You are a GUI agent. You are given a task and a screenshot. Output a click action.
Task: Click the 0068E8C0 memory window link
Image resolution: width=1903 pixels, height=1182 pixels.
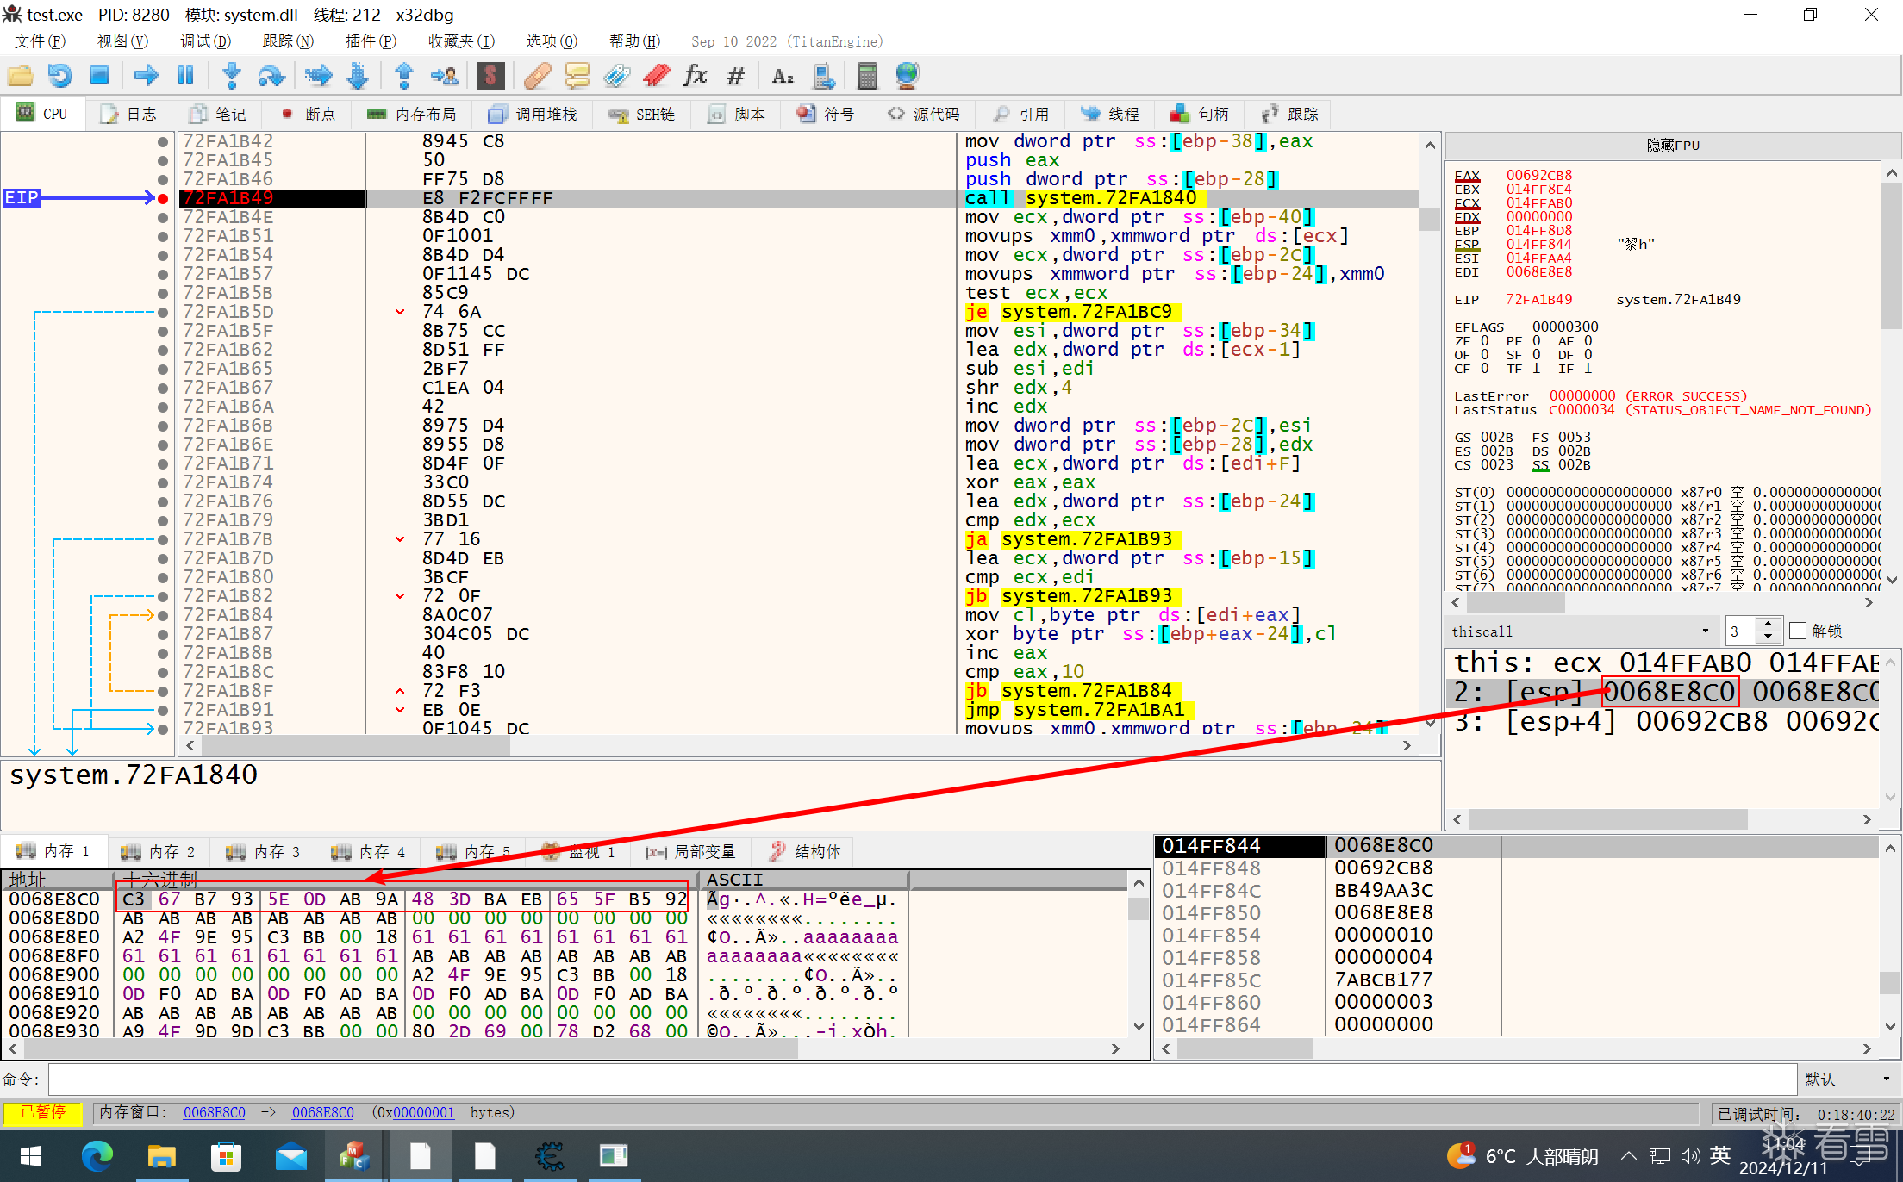tap(214, 1112)
